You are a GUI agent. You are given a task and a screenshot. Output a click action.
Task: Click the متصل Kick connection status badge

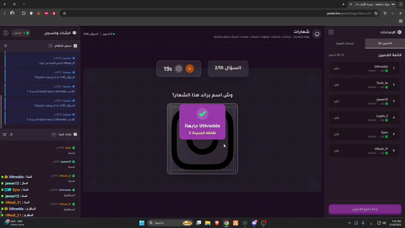click(21, 33)
